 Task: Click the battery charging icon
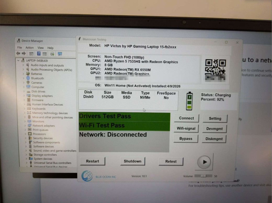[189, 101]
